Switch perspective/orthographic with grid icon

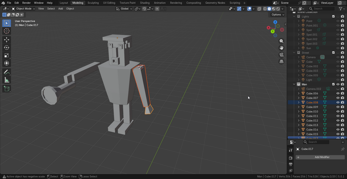[281, 62]
